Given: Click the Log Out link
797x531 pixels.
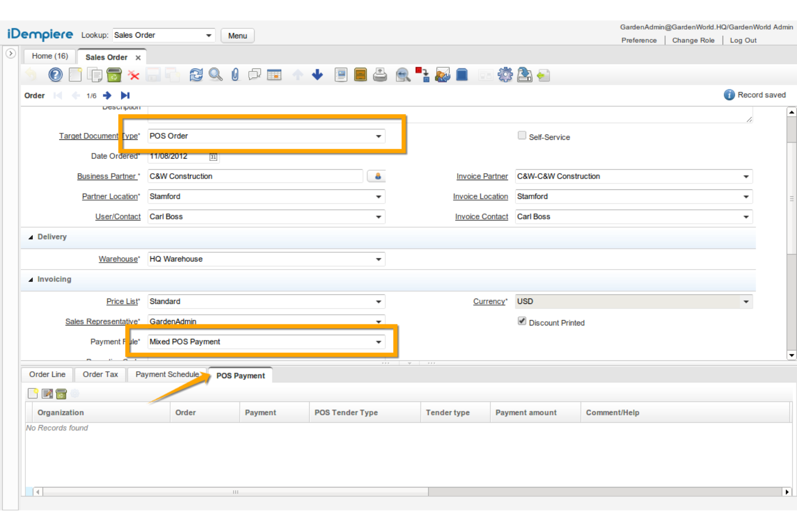Looking at the screenshot, I should [x=743, y=40].
